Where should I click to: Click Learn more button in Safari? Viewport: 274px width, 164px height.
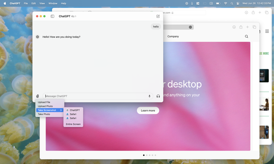(x=148, y=110)
